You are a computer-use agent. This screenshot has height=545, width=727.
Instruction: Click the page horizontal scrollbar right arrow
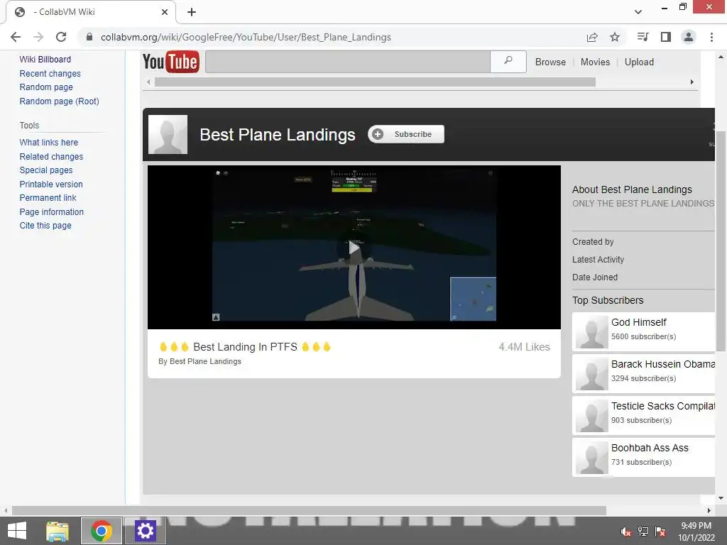(709, 511)
